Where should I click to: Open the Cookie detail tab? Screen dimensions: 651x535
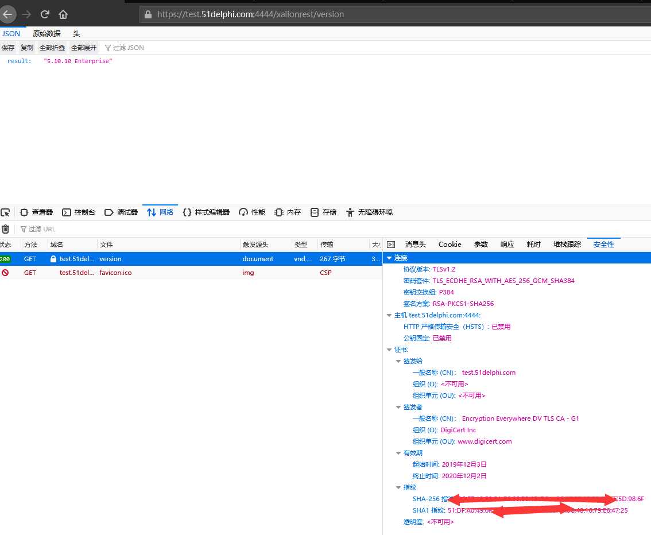coord(450,245)
